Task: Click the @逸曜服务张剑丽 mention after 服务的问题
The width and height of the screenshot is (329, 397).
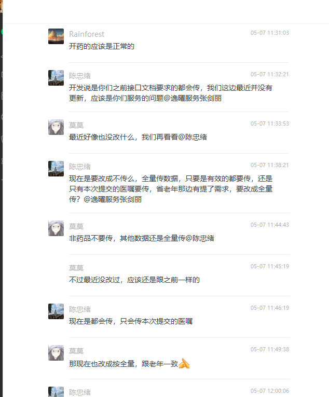Action: coord(193,98)
